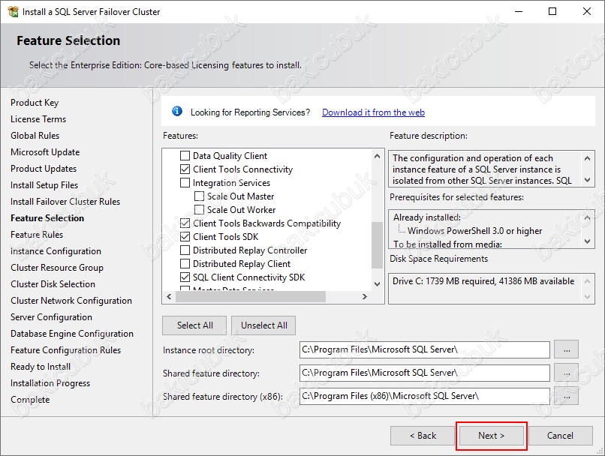The width and height of the screenshot is (605, 456).
Task: Click the Drive C disk space text
Action: pyautogui.click(x=483, y=281)
